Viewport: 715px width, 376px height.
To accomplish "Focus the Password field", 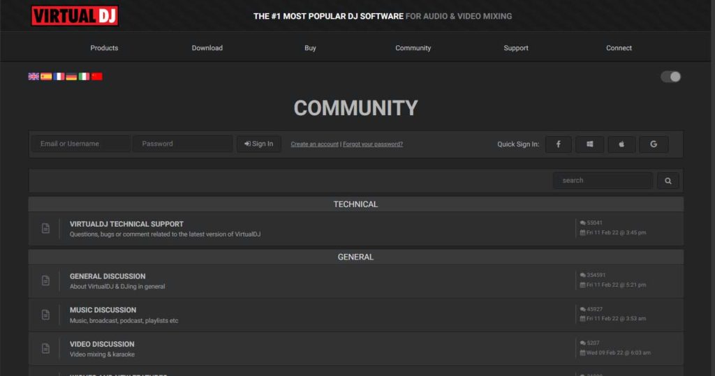I will [183, 144].
